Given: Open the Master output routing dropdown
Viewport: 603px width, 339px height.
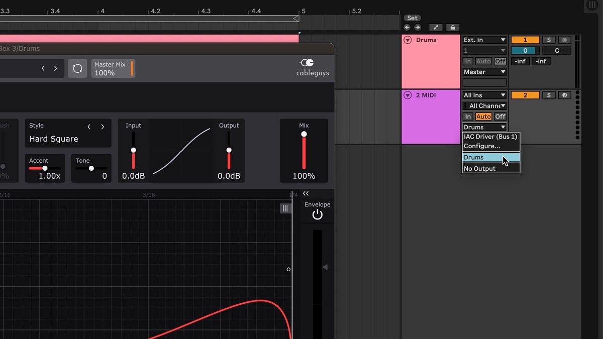Looking at the screenshot, I should tap(484, 72).
